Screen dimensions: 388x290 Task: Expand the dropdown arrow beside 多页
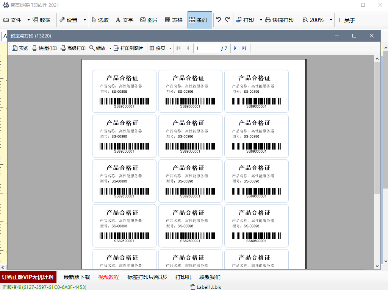point(170,48)
